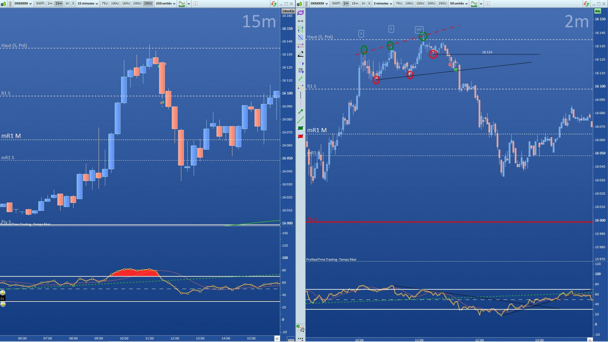Open the 15 minutes timeframe dropdown
Viewport: 608px width, 342px height.
(87, 3)
